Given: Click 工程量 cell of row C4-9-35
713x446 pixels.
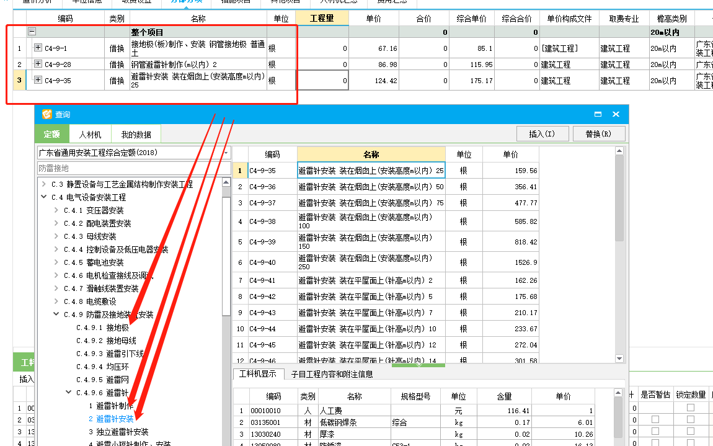Looking at the screenshot, I should pyautogui.click(x=322, y=80).
